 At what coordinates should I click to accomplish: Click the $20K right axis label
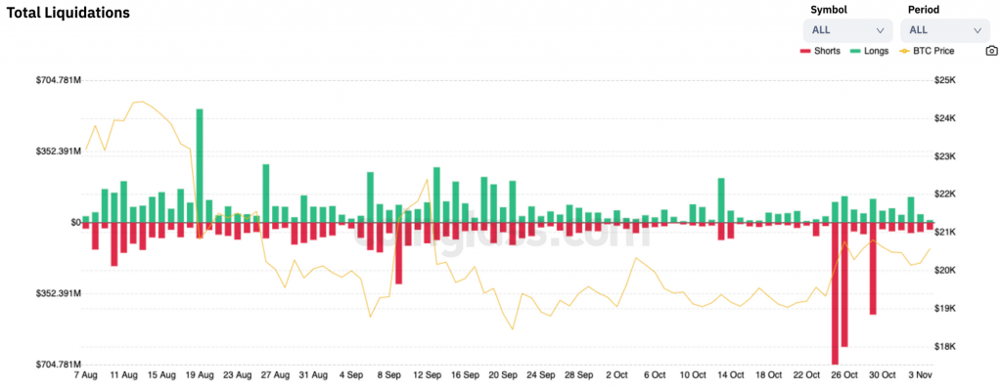pos(945,270)
